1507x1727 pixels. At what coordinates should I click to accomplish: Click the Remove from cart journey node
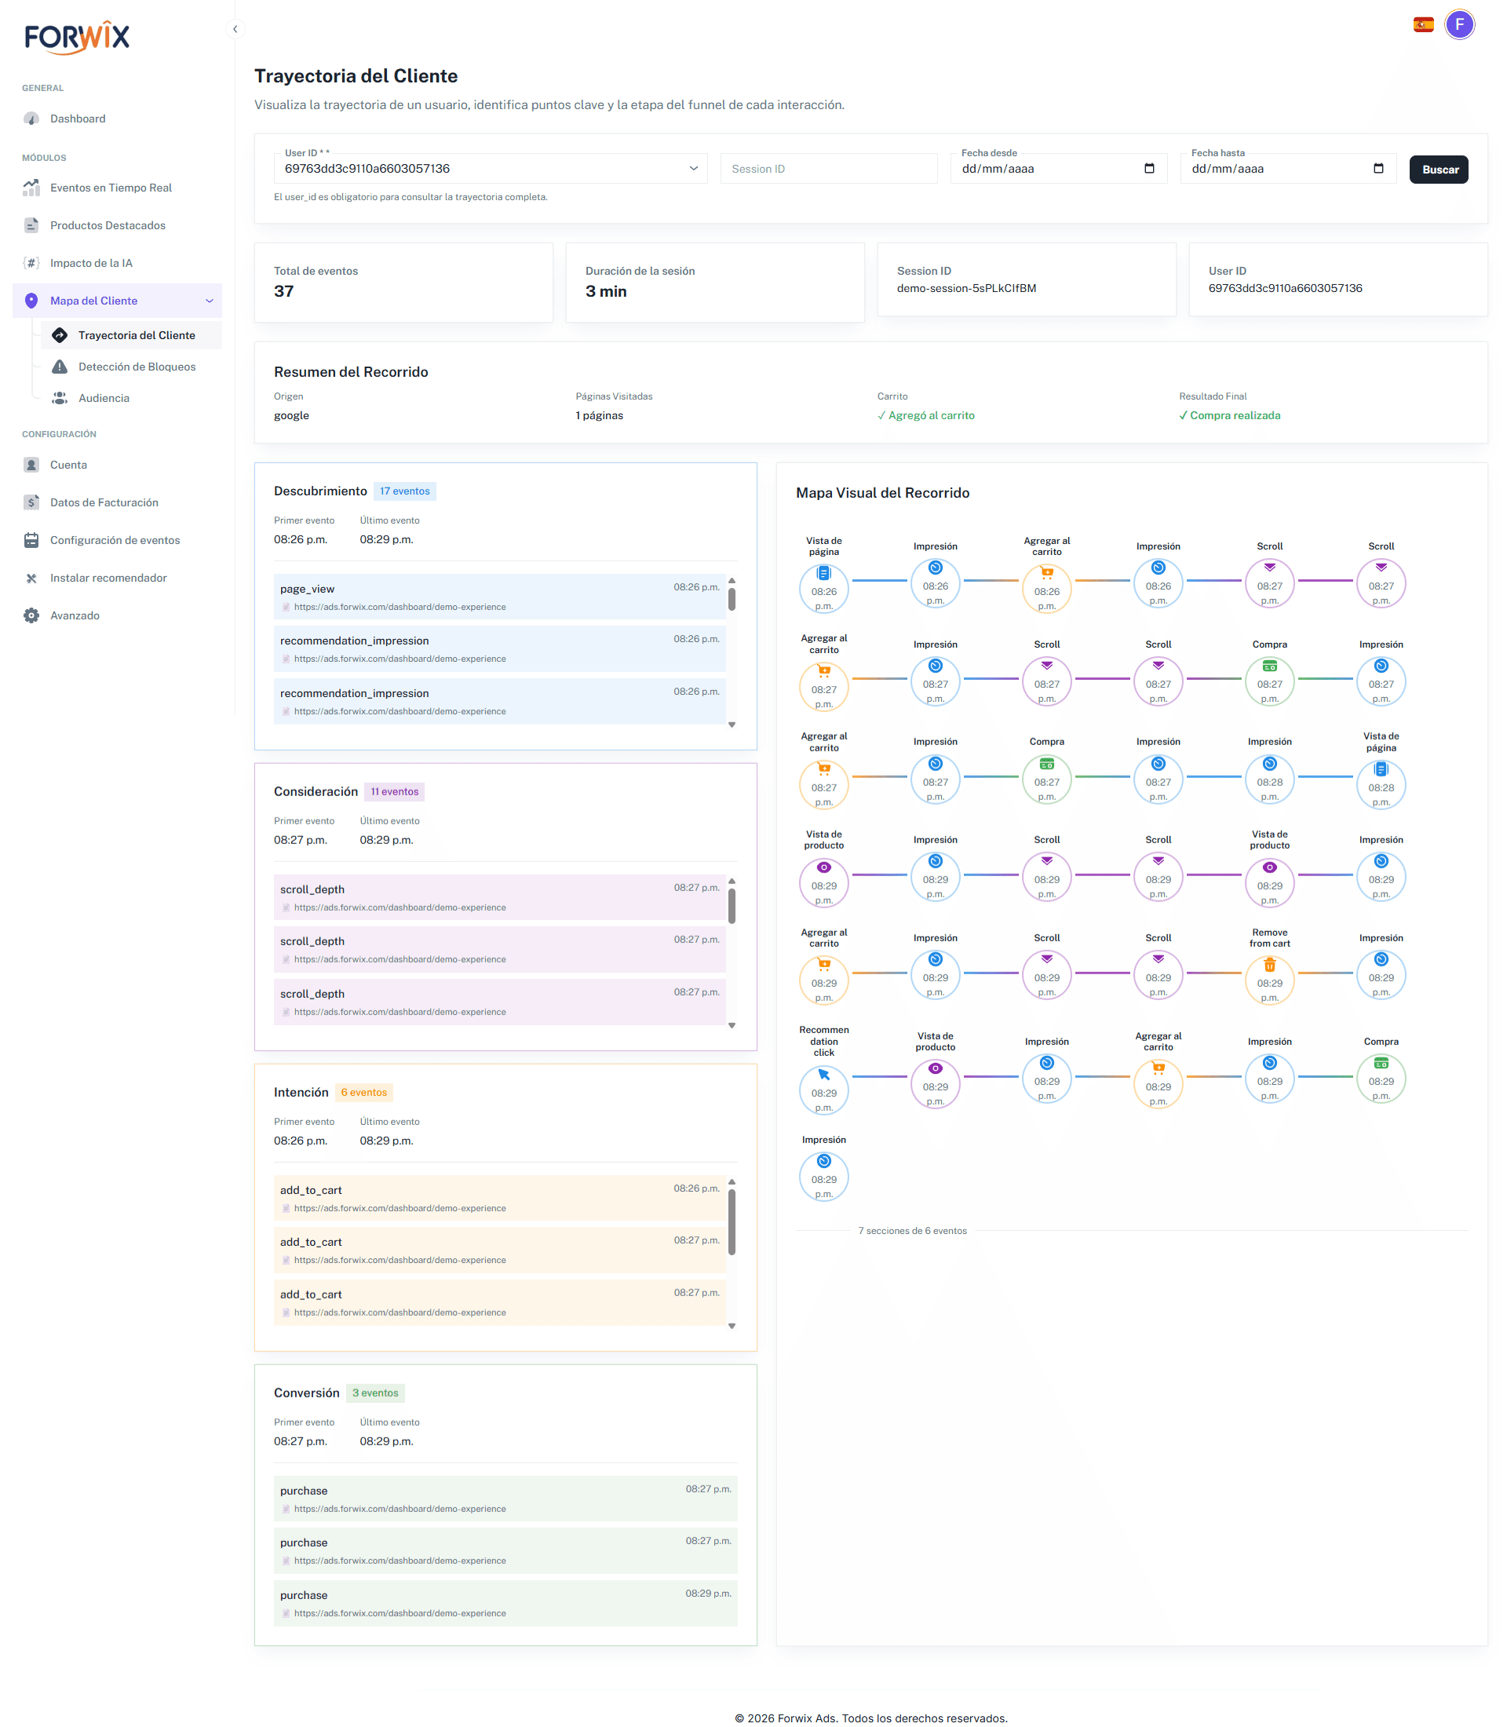coord(1269,980)
